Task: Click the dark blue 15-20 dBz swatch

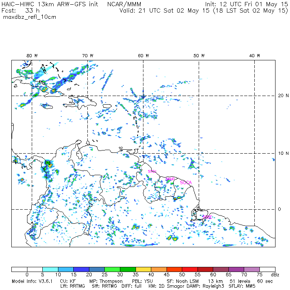Action: tap(82, 269)
